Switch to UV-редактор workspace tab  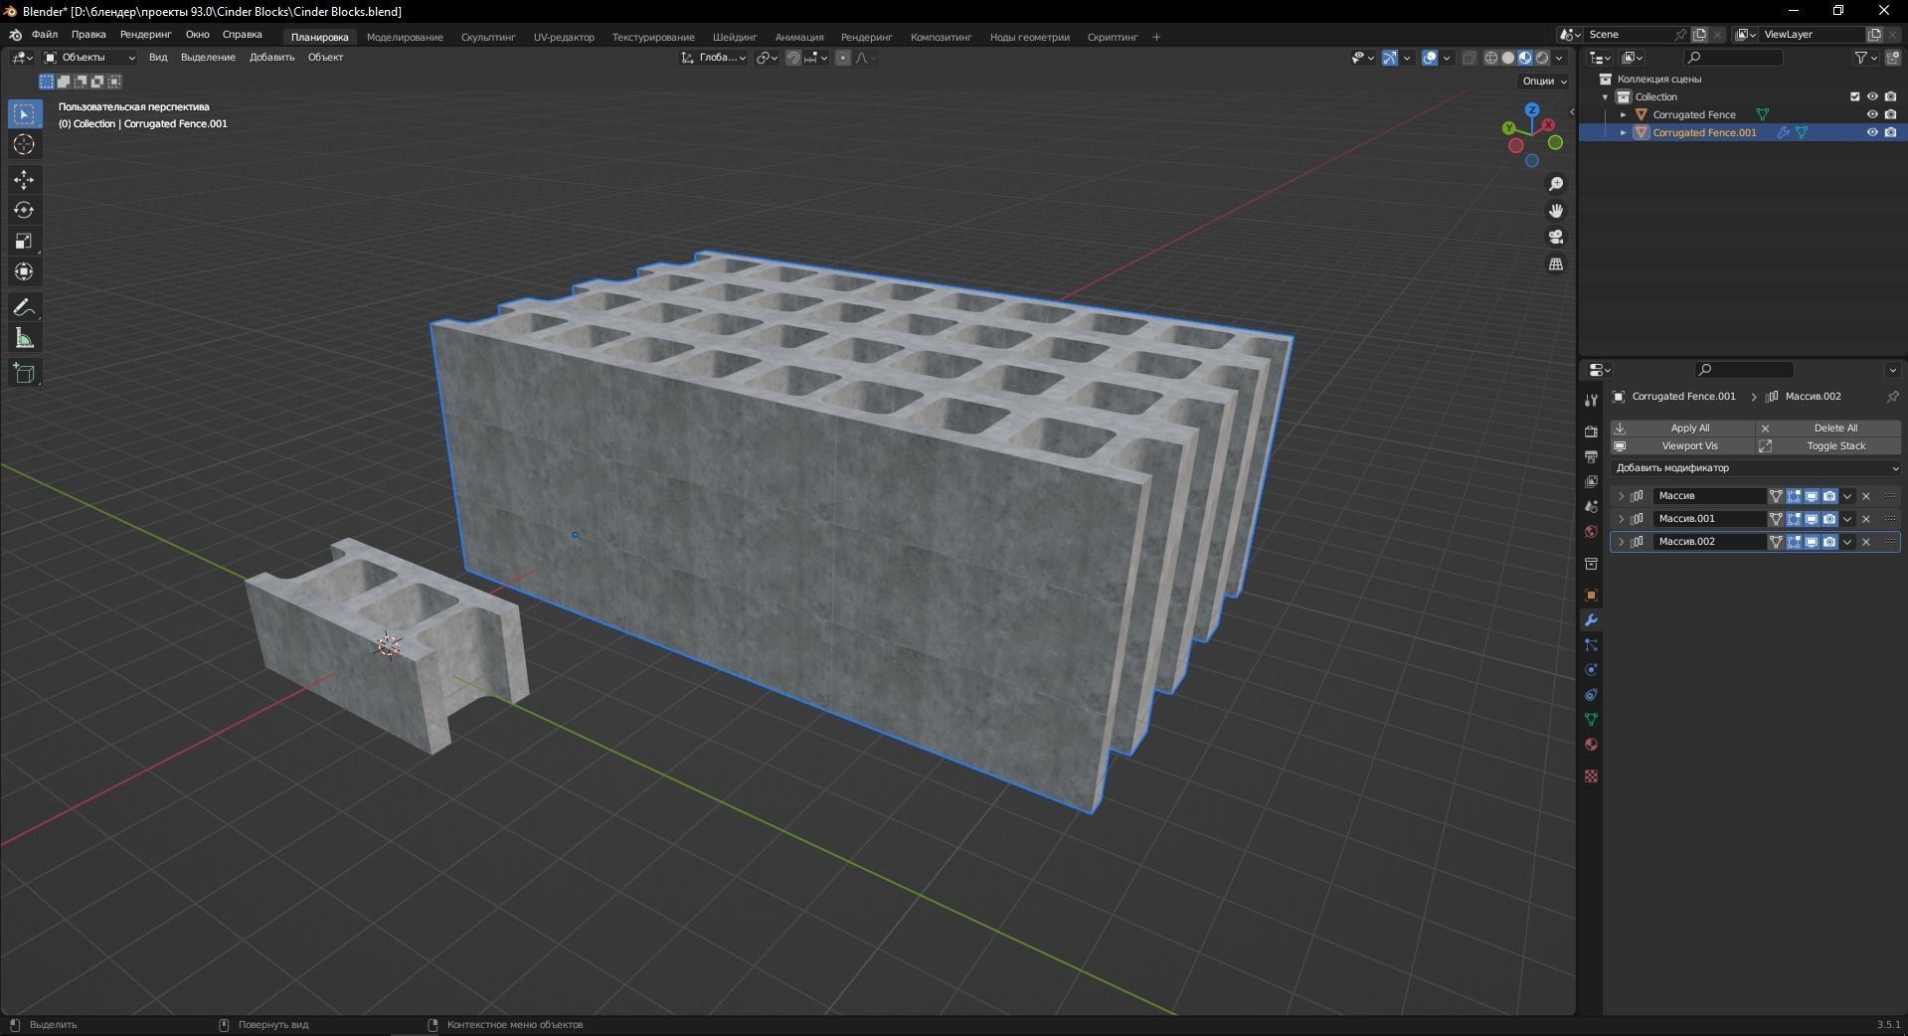coord(564,37)
